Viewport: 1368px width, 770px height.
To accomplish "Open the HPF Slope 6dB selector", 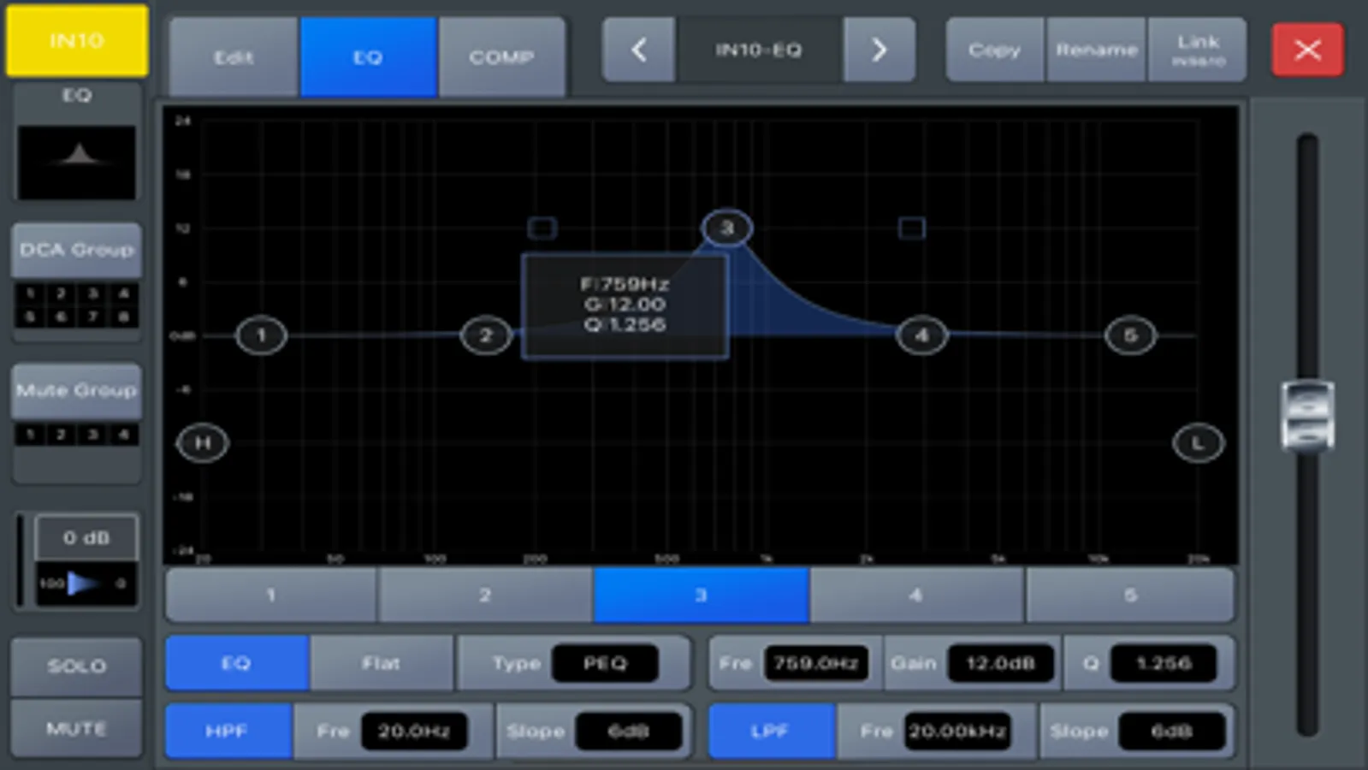I will [629, 731].
